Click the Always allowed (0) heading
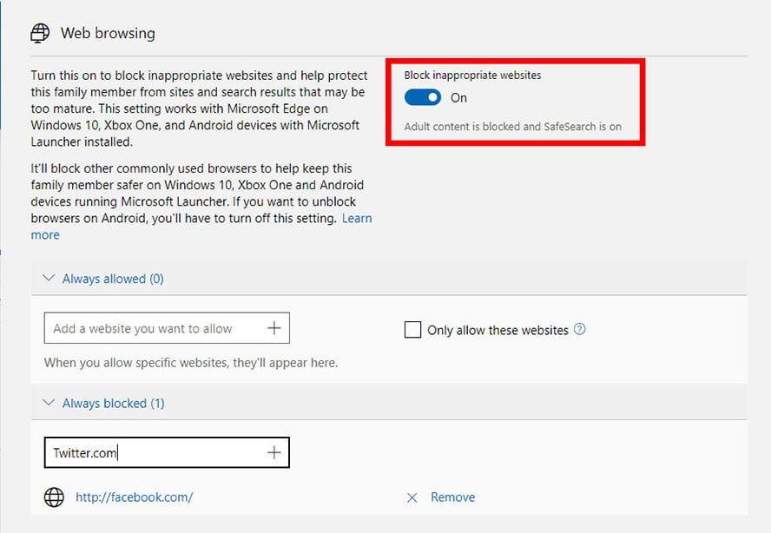The width and height of the screenshot is (771, 533). tap(113, 279)
